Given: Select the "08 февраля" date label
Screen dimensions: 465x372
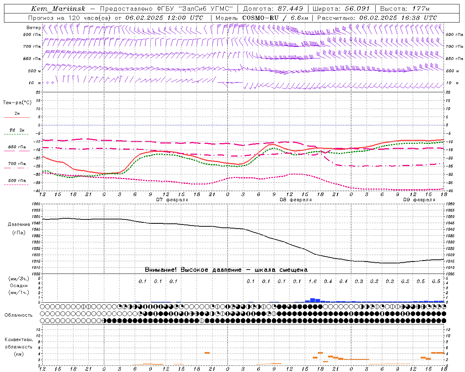Looking at the screenshot, I should pos(296,200).
